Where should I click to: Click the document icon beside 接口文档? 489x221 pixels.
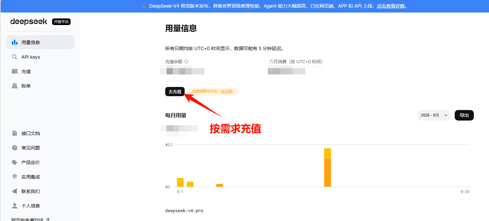[15, 133]
